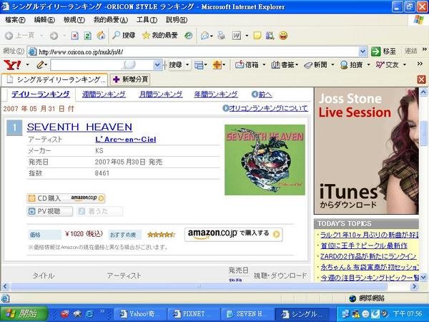Click the vertical scrollbar up arrow
This screenshot has width=429, height=322.
coord(423,92)
